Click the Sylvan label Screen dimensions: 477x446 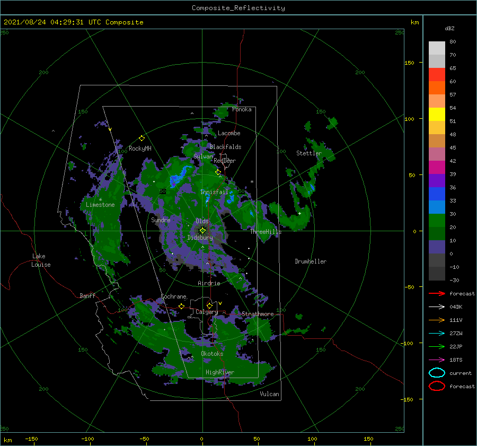(203, 156)
